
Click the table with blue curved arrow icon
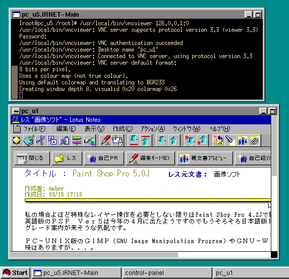(218, 141)
